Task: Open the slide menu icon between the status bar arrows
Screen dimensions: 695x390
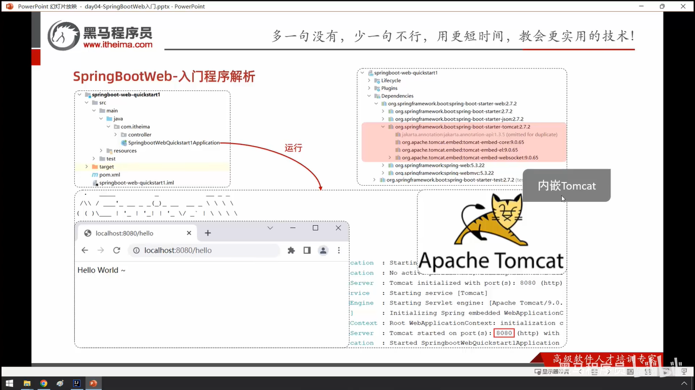Action: pos(595,372)
